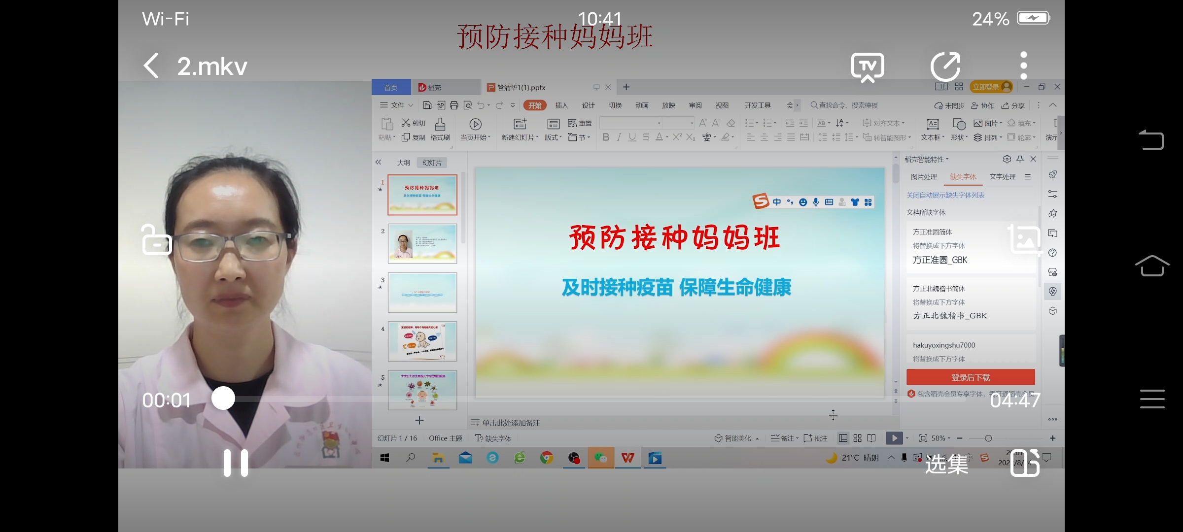
Task: Pause the video playback
Action: 236,463
